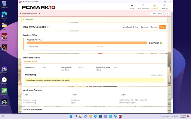Open the clock showing 10:32 PM
The image size is (191, 119).
pyautogui.click(x=183, y=116)
